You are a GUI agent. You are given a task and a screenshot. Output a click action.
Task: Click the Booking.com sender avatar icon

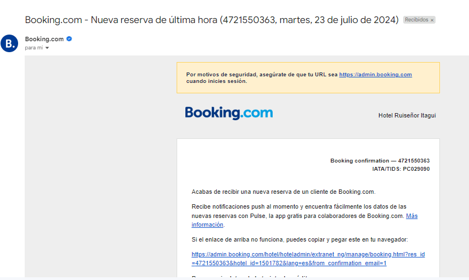pyautogui.click(x=9, y=43)
